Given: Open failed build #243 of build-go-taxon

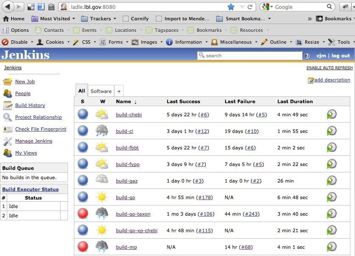Looking at the screenshot, I should click(251, 214).
